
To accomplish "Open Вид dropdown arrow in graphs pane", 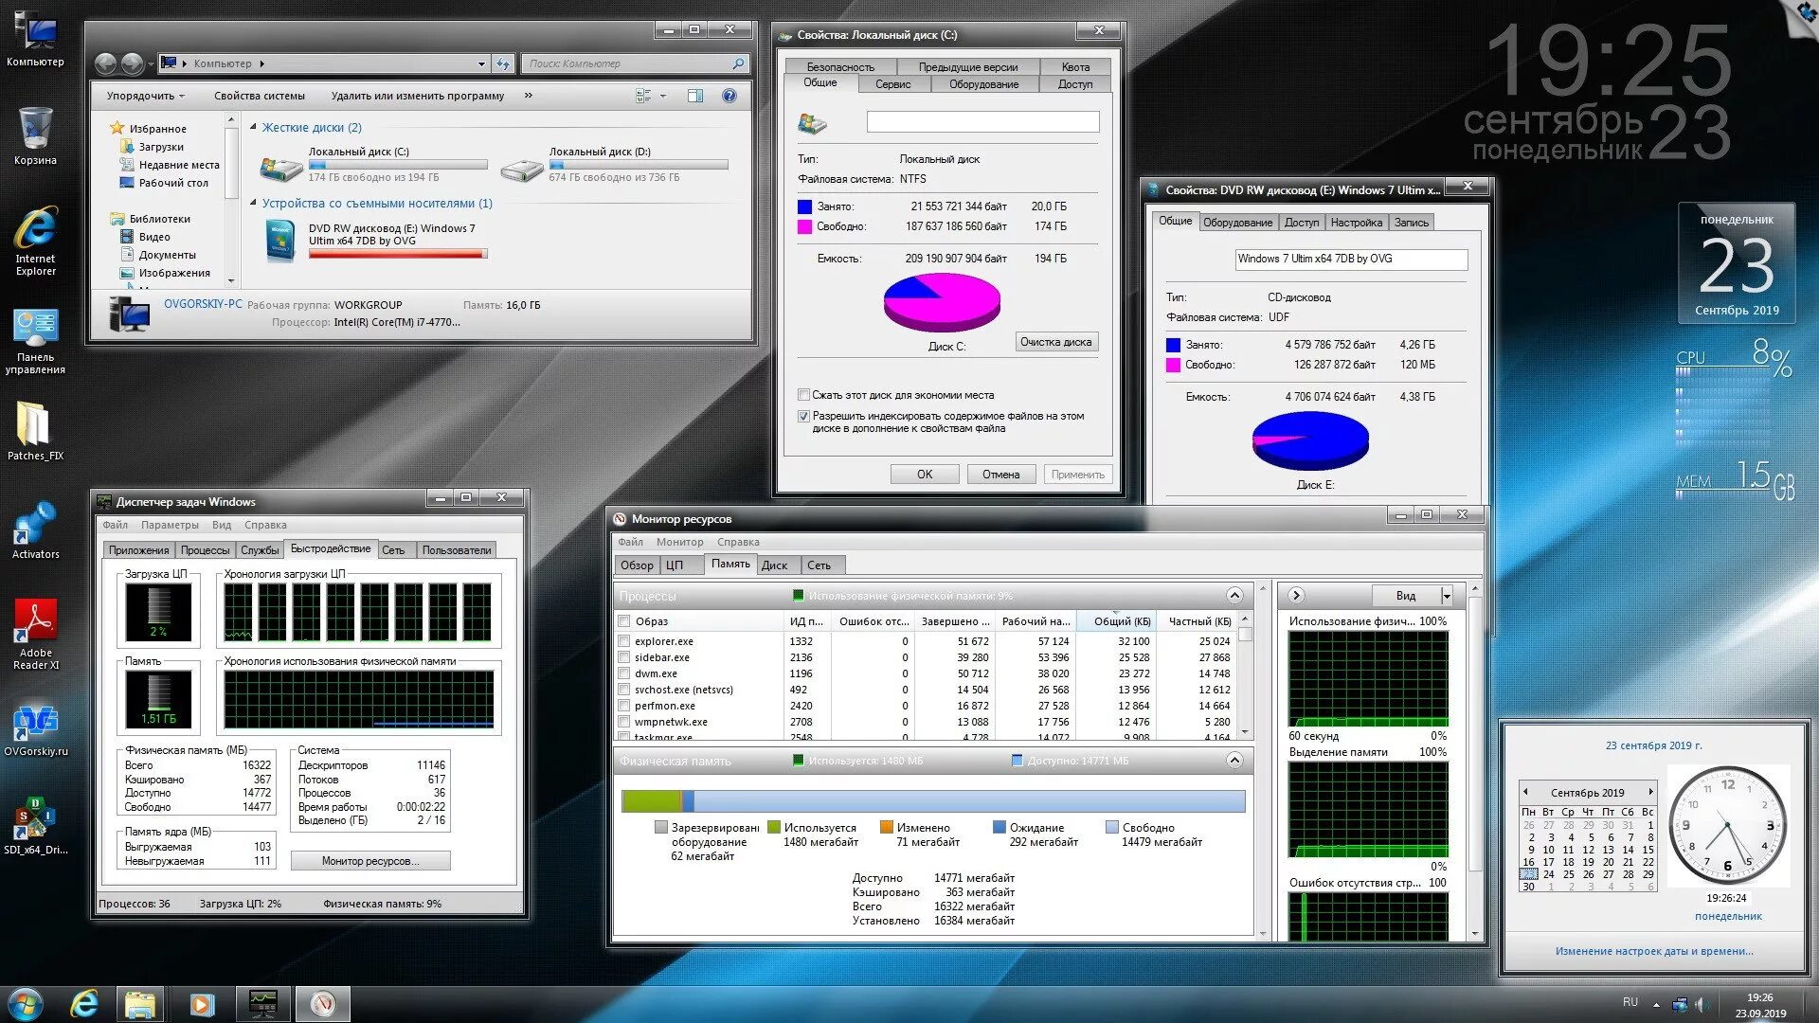I will [1447, 596].
